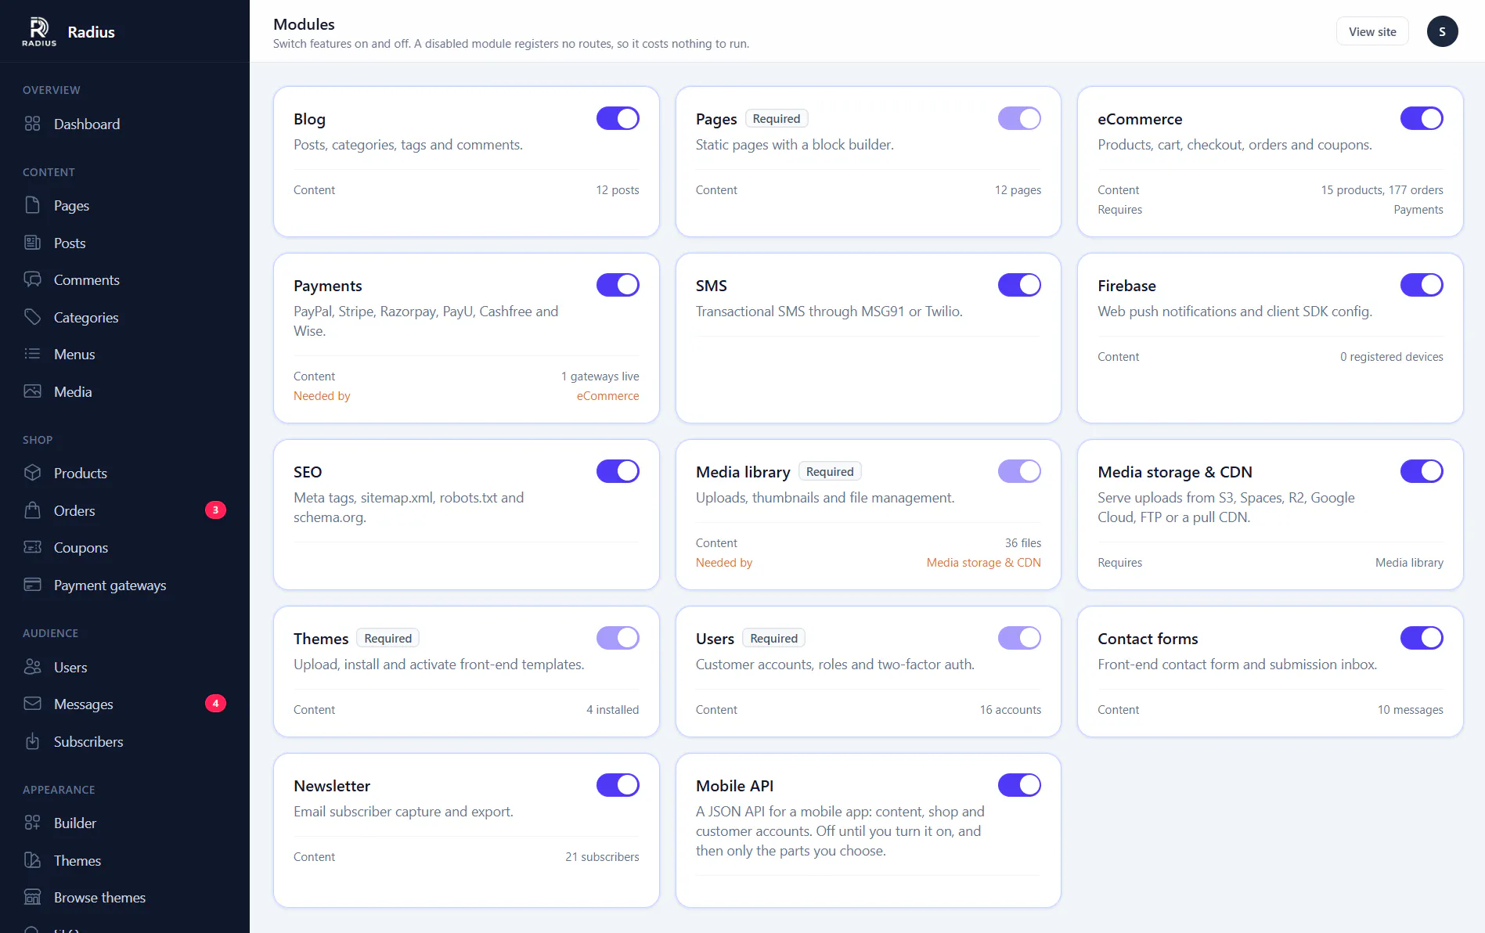Click the Comments speech bubble icon
The width and height of the screenshot is (1485, 933).
coord(32,279)
